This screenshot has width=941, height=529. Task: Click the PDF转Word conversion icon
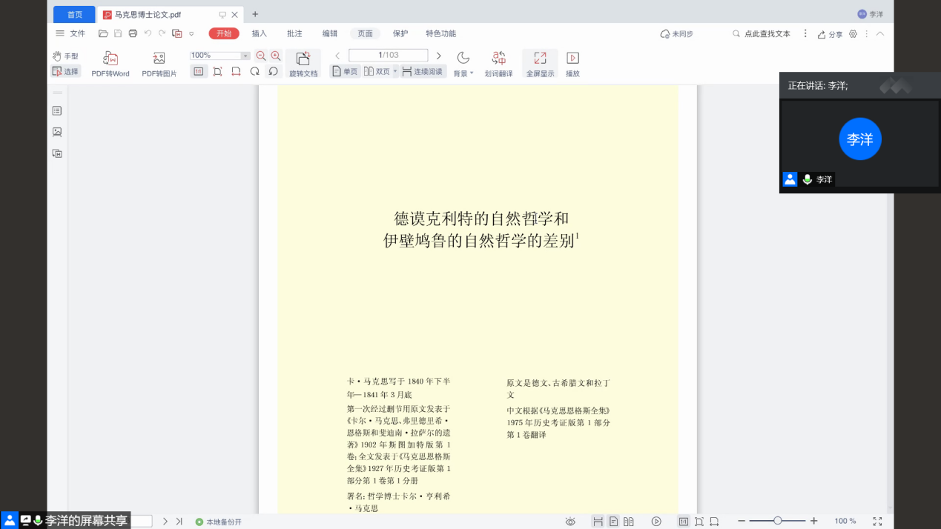coord(110,59)
